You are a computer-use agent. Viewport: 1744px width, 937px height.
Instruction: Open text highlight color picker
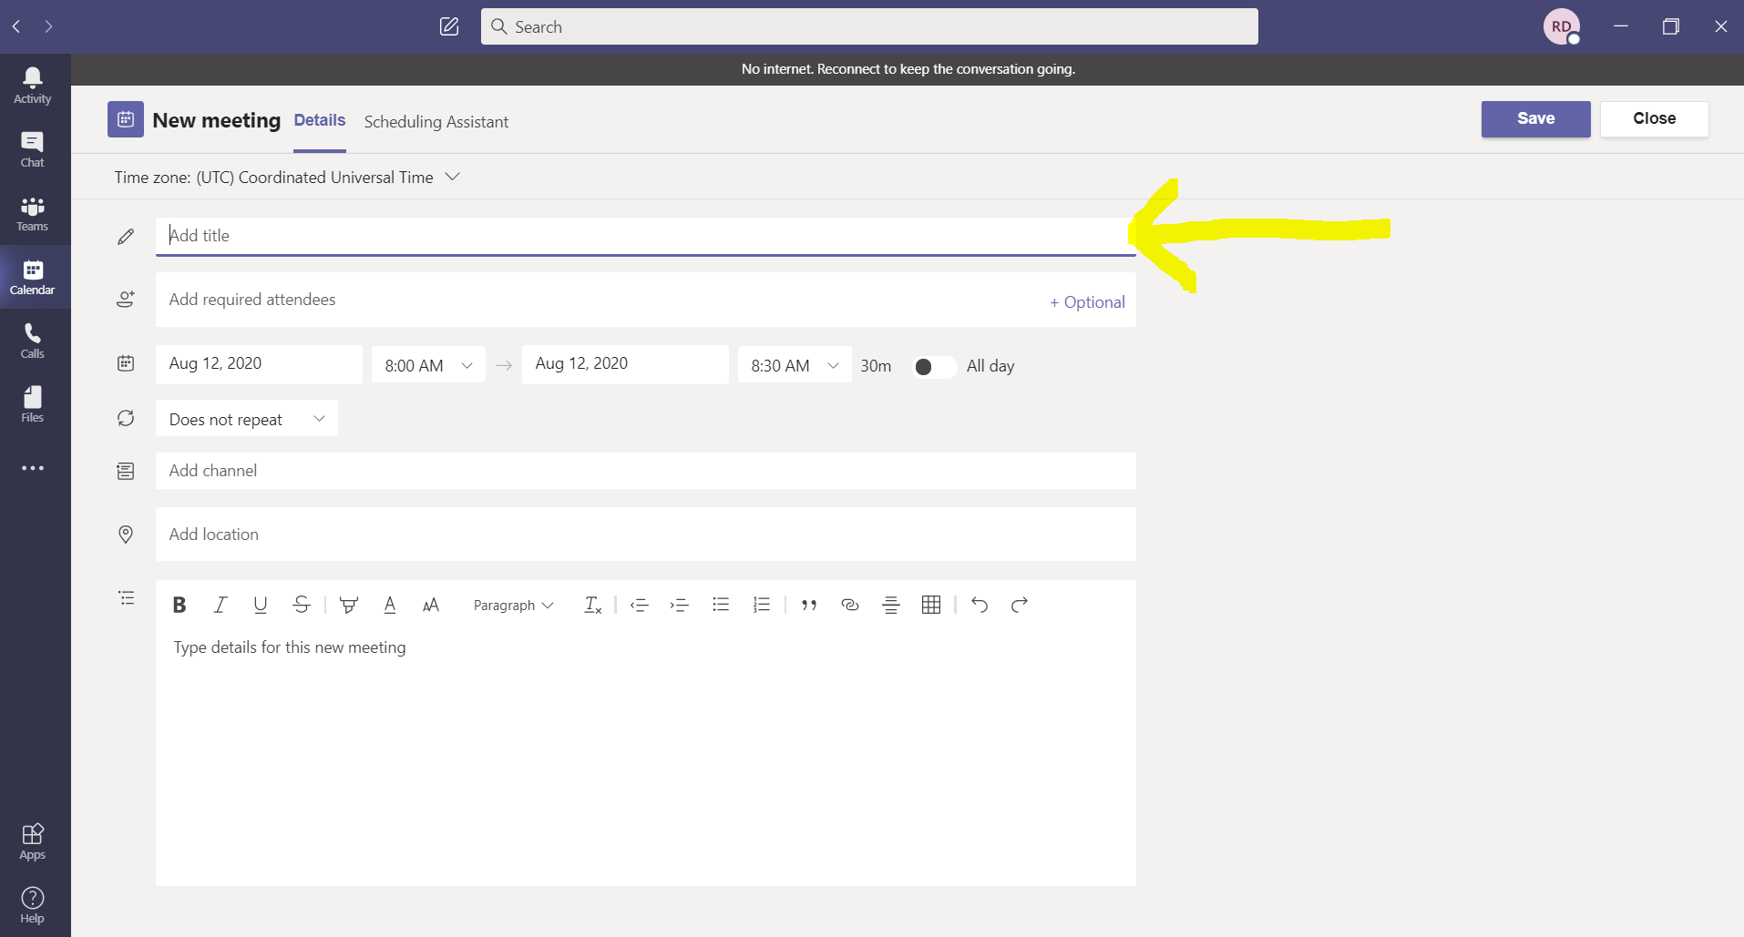tap(348, 605)
